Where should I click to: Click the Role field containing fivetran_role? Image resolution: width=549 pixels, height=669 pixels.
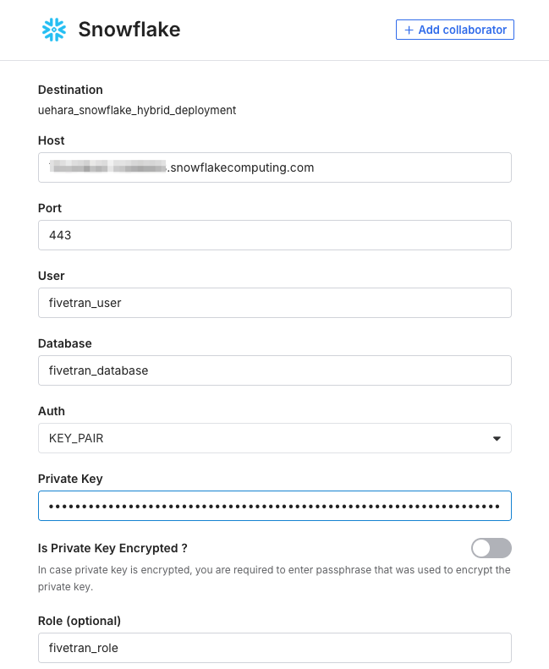[x=274, y=648]
